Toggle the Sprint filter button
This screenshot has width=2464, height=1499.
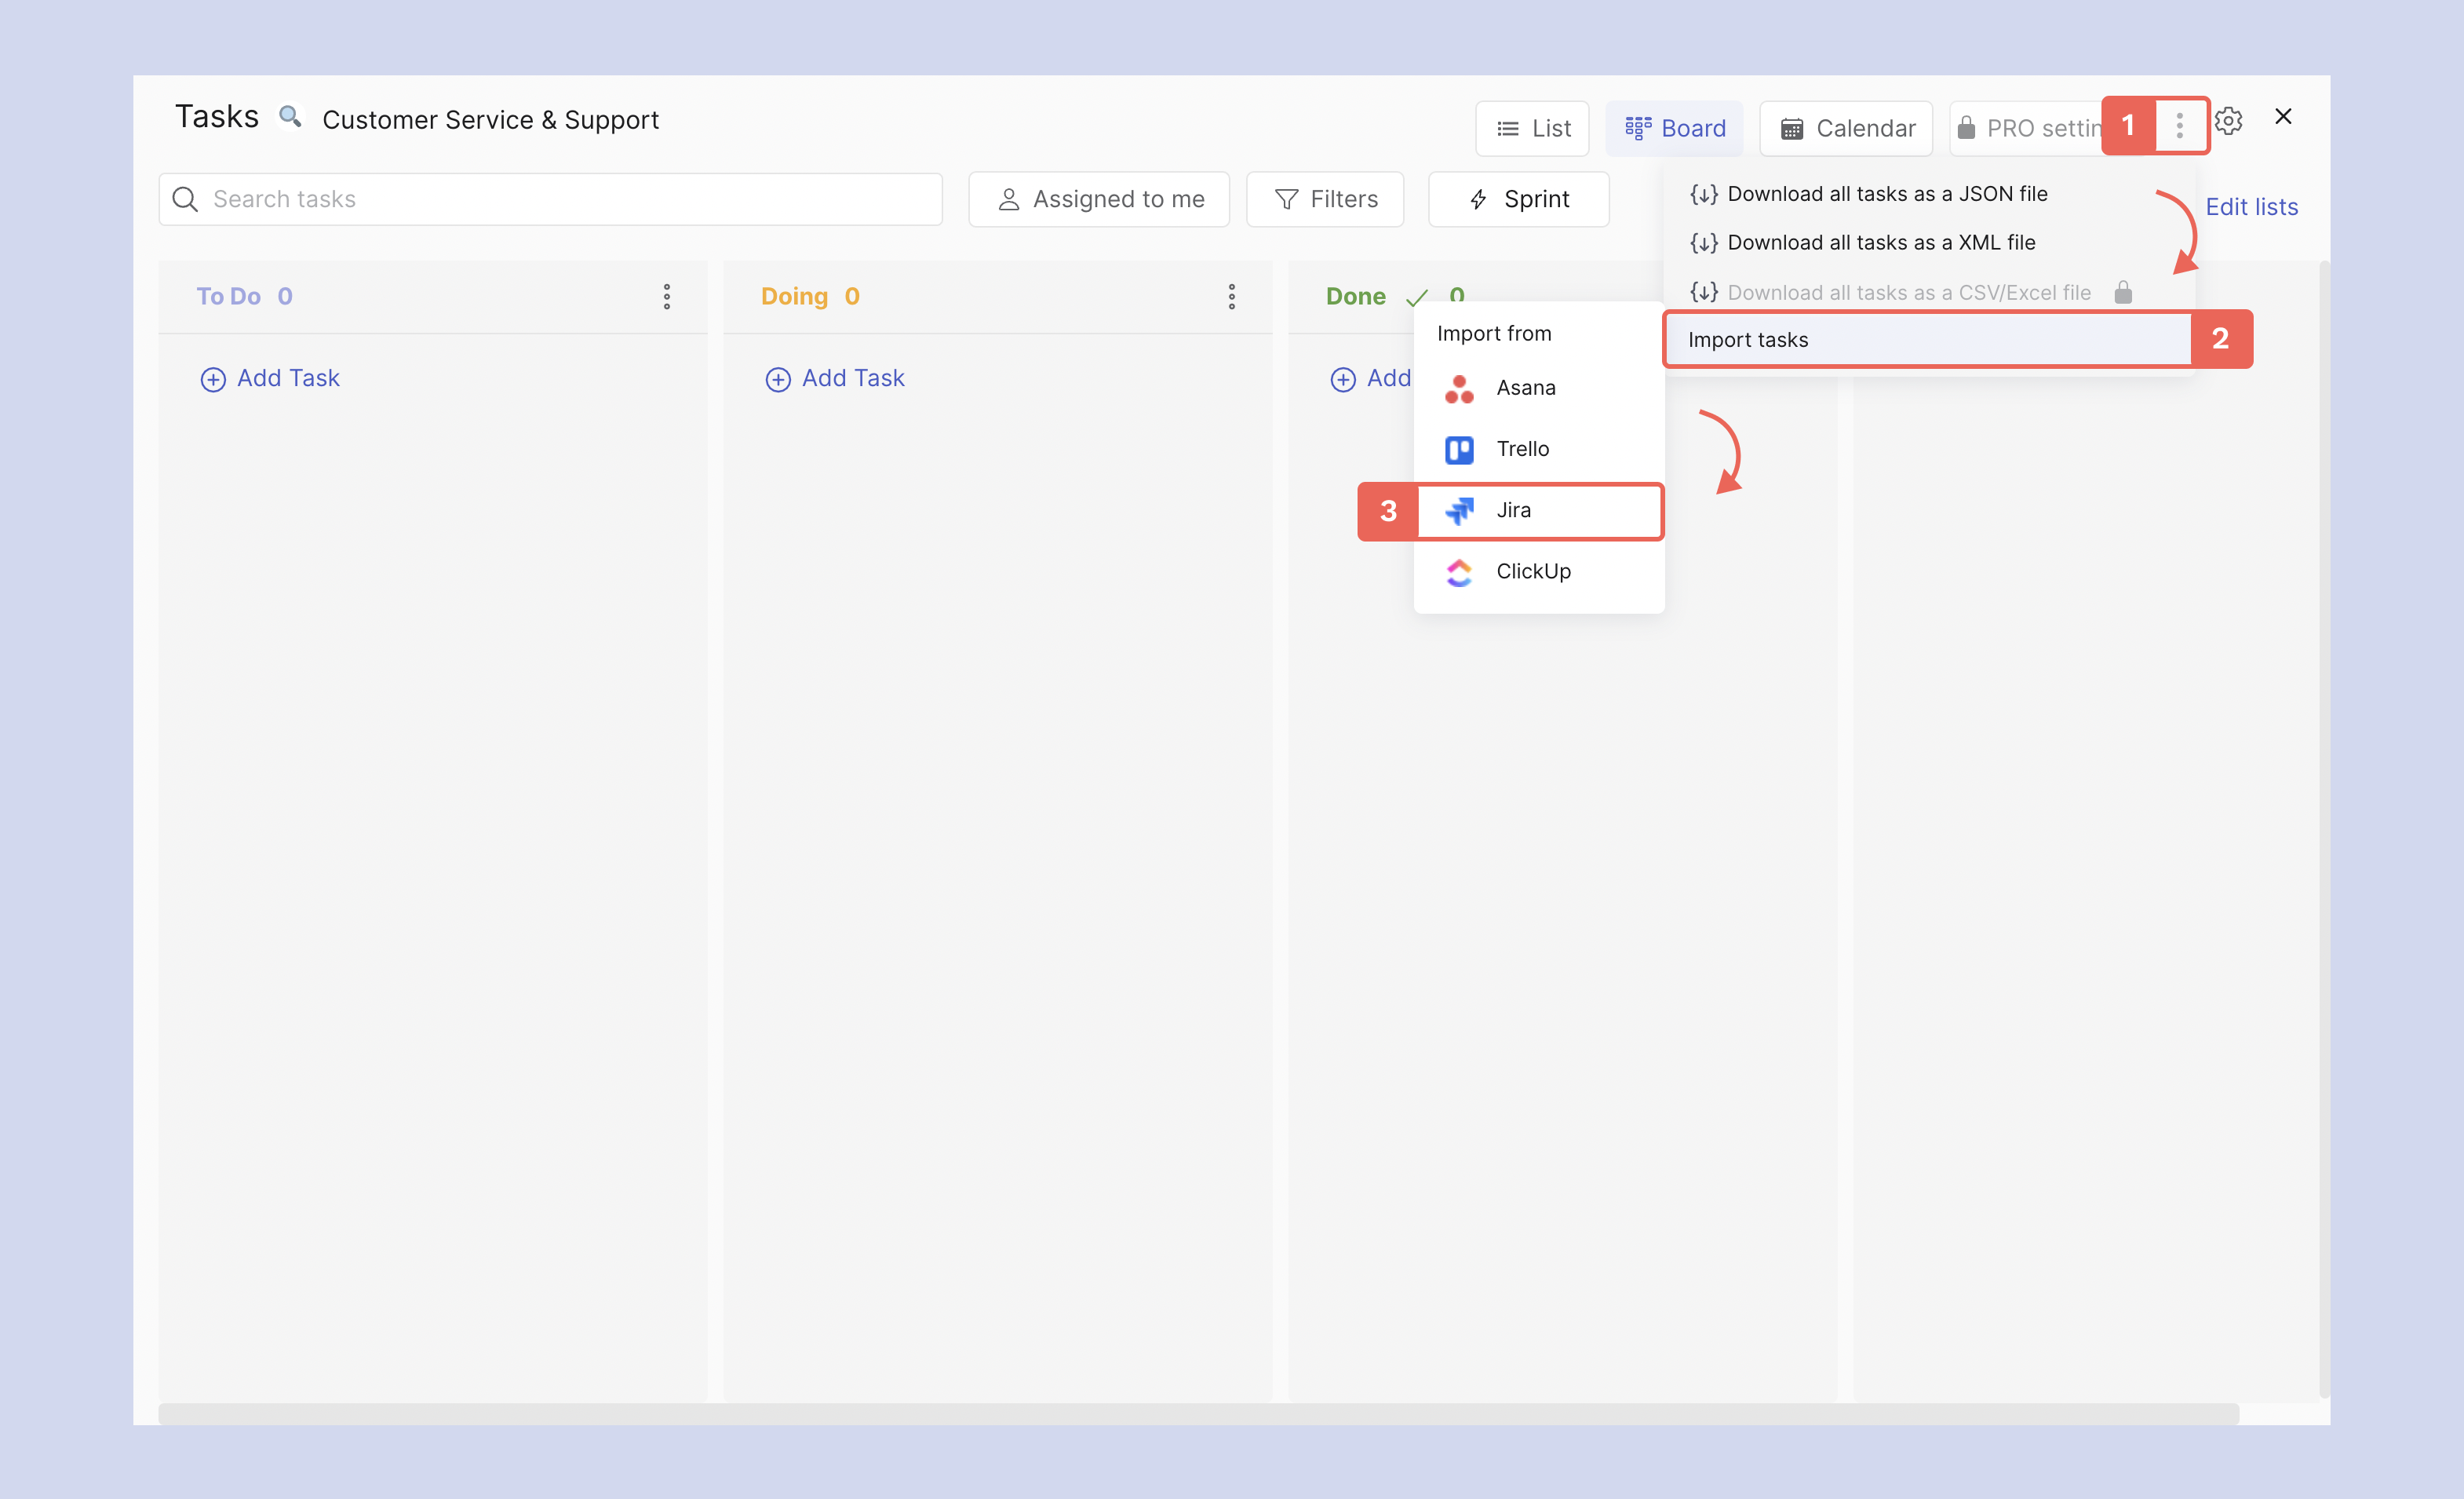pos(1518,199)
